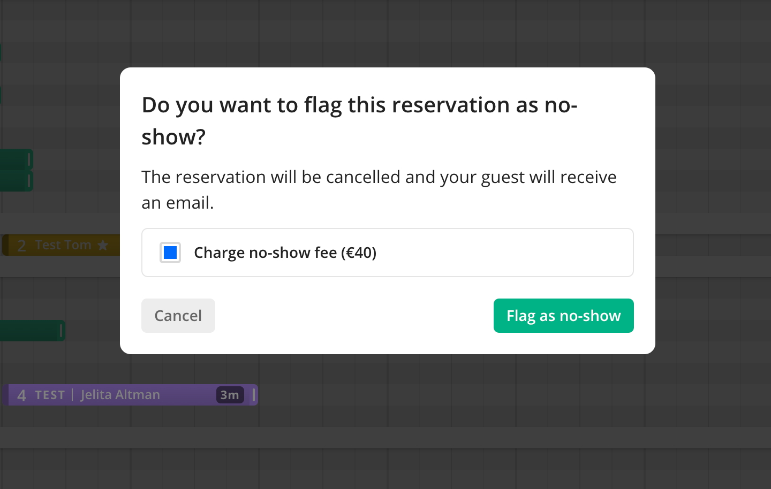Viewport: 771px width, 489px height.
Task: Click the 3m badge on Jelita Altman reservation
Action: click(230, 395)
